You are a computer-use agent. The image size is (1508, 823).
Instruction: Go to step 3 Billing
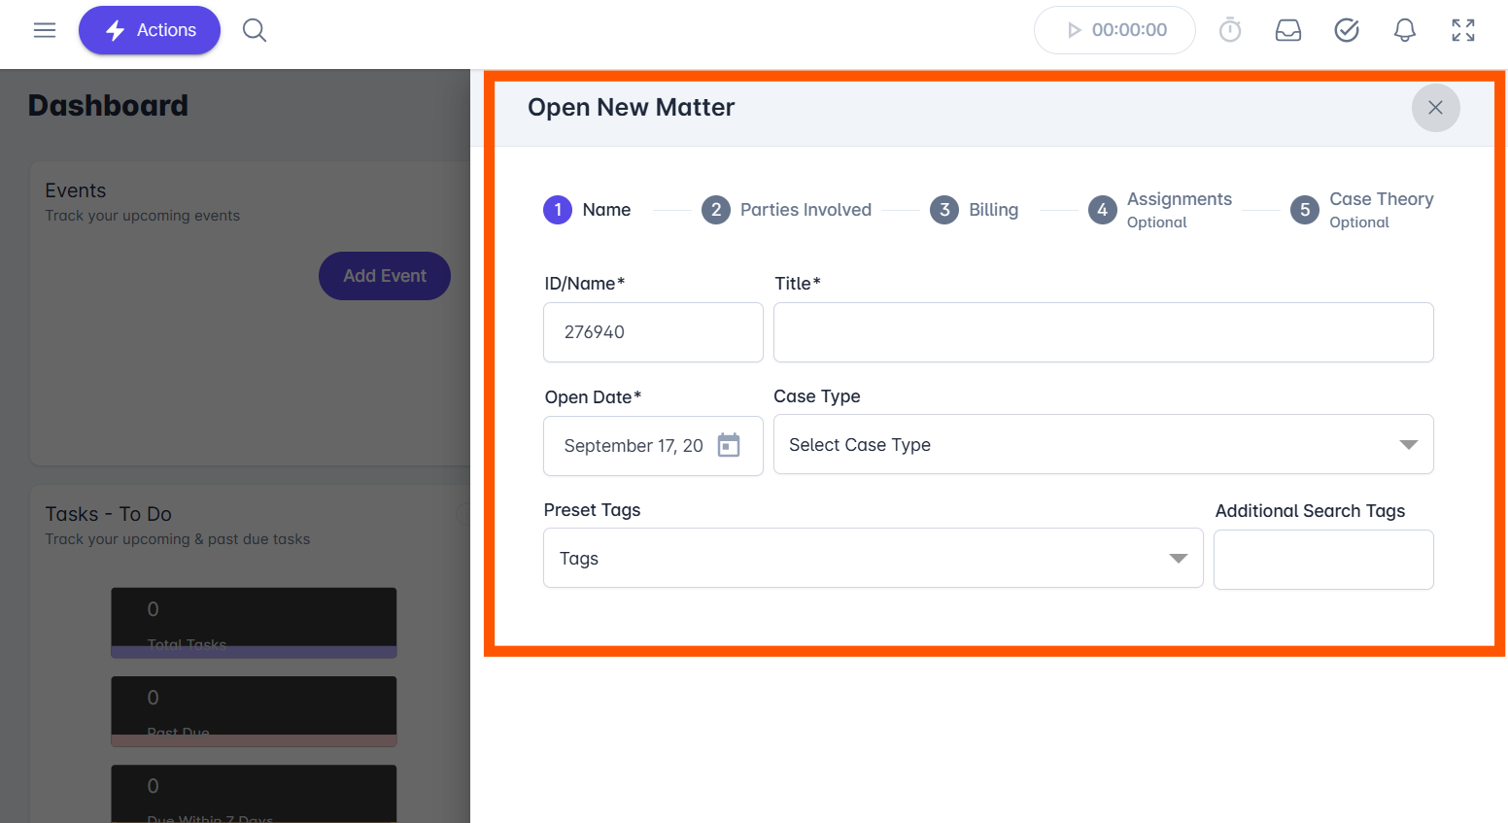[x=974, y=210]
